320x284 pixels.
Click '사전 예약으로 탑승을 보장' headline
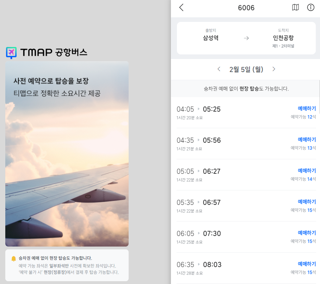51,81
